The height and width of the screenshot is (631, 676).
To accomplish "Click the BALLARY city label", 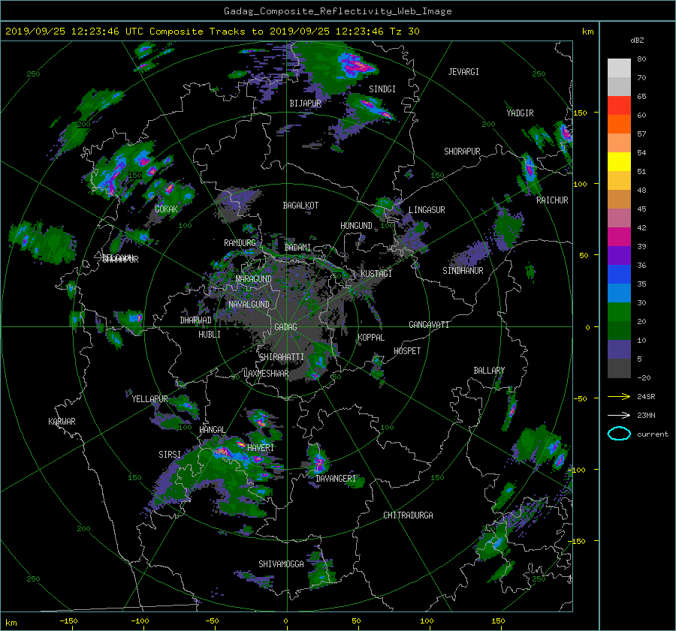I will click(489, 371).
